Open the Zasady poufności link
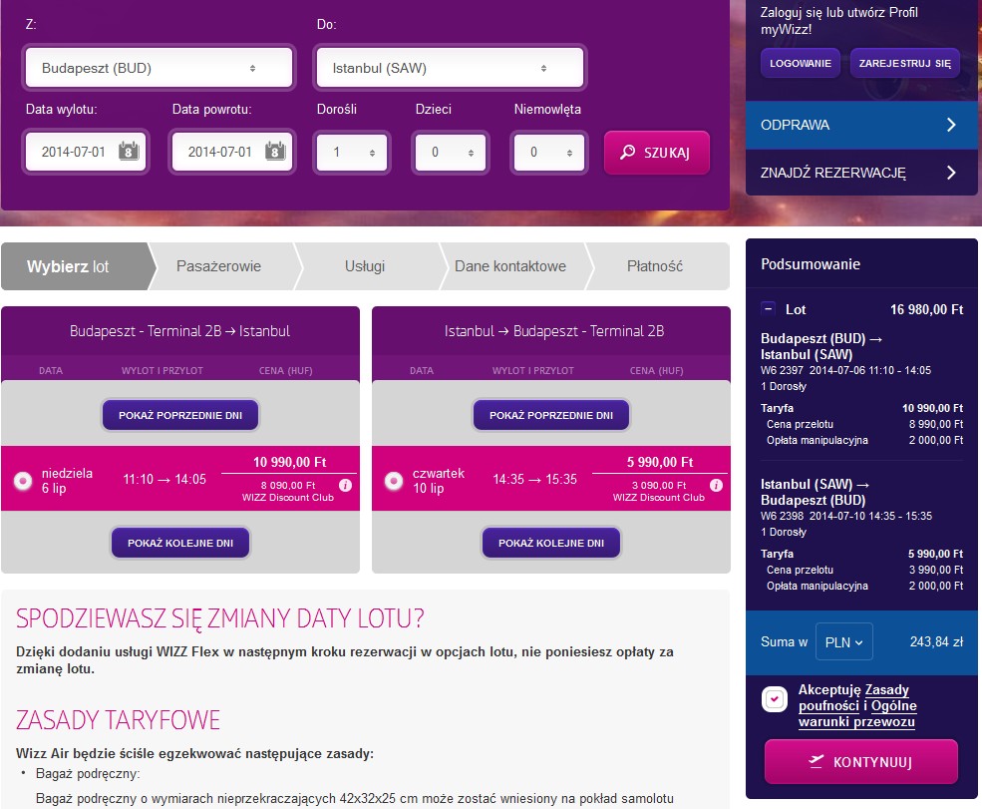The height and width of the screenshot is (809, 982). [853, 697]
